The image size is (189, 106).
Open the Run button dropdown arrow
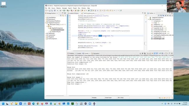[66, 11]
